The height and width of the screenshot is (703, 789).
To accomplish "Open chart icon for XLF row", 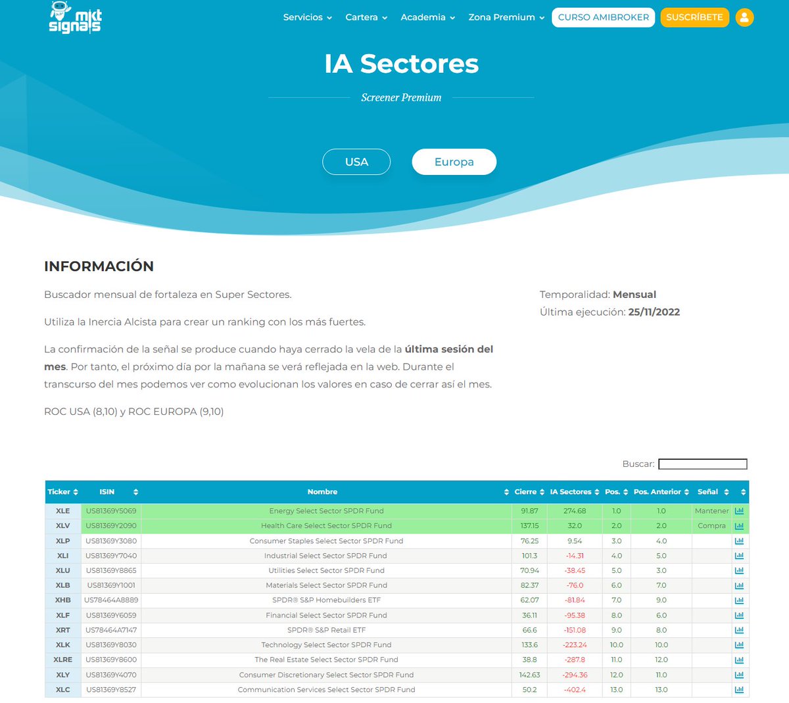I will 739,616.
